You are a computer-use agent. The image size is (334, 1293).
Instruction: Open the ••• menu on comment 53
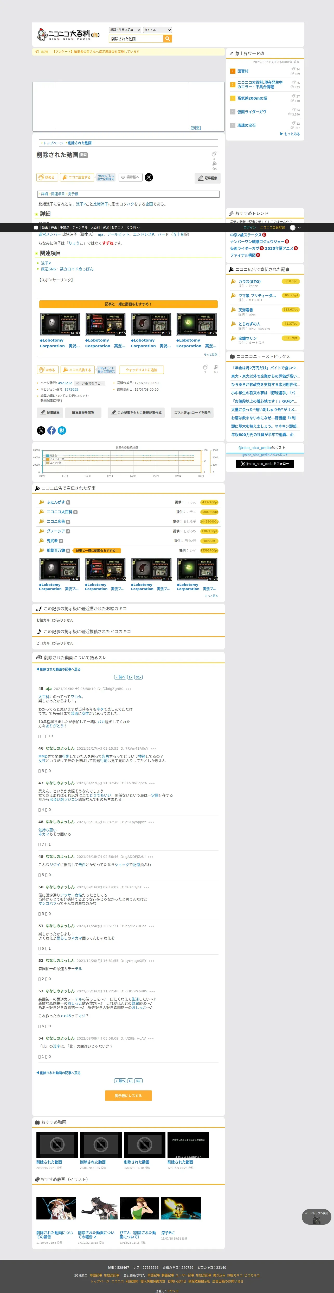[152, 991]
